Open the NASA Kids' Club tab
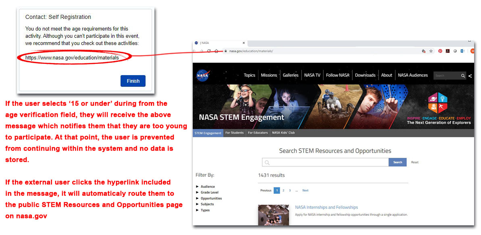The height and width of the screenshot is (235, 481). click(x=283, y=133)
